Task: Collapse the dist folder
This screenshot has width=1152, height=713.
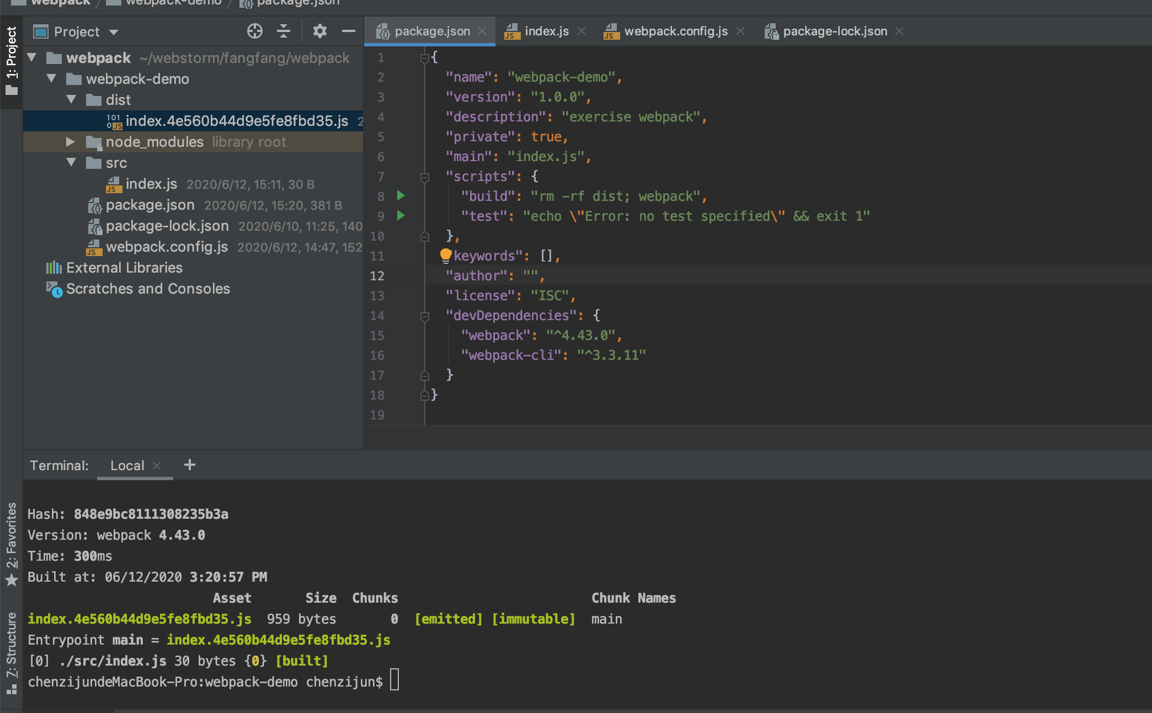Action: click(x=71, y=99)
